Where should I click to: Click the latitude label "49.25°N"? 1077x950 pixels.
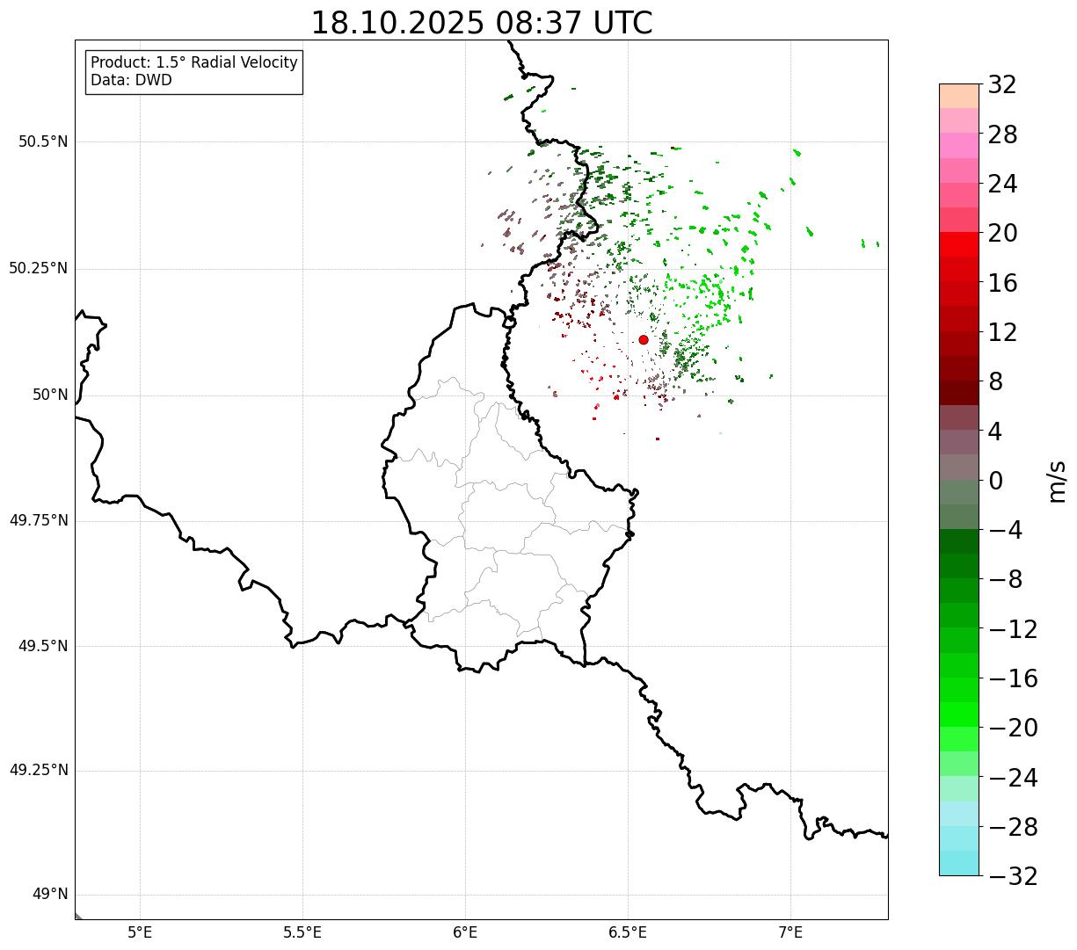click(39, 771)
